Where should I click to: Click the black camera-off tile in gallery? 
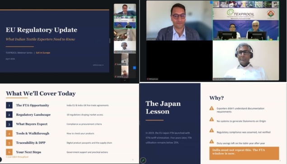179,60
